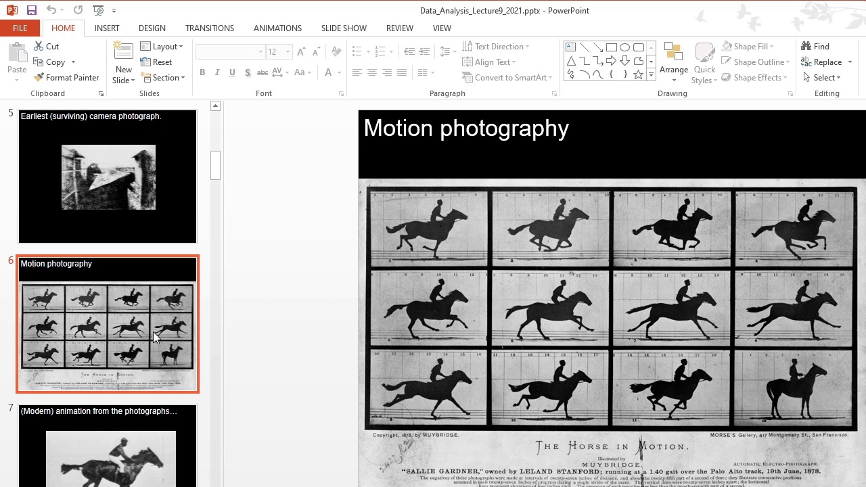866x487 pixels.
Task: Click the Font Color A button
Action: [x=328, y=72]
